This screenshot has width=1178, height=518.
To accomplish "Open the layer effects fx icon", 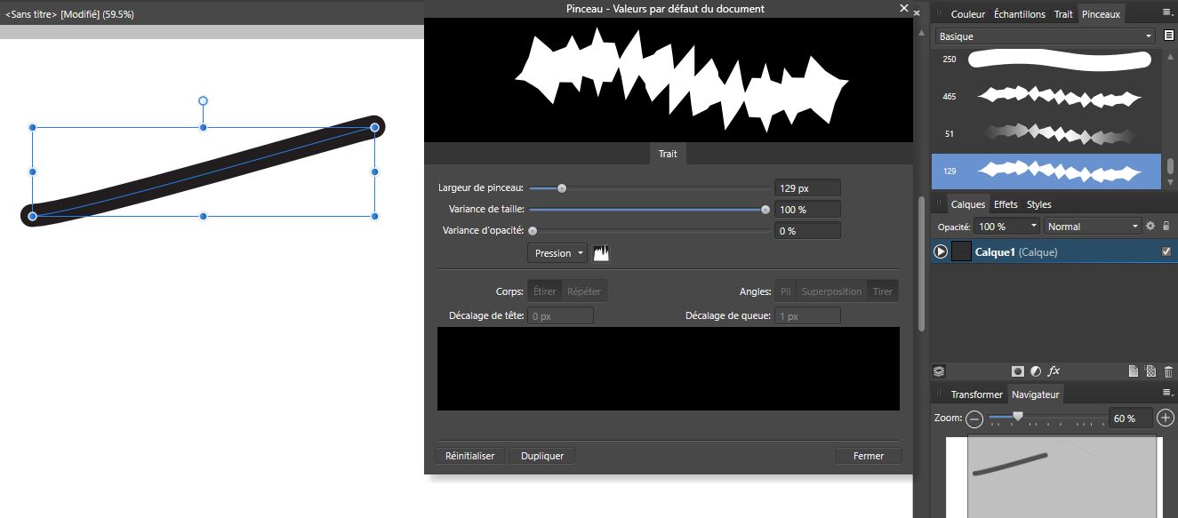I will [1054, 371].
